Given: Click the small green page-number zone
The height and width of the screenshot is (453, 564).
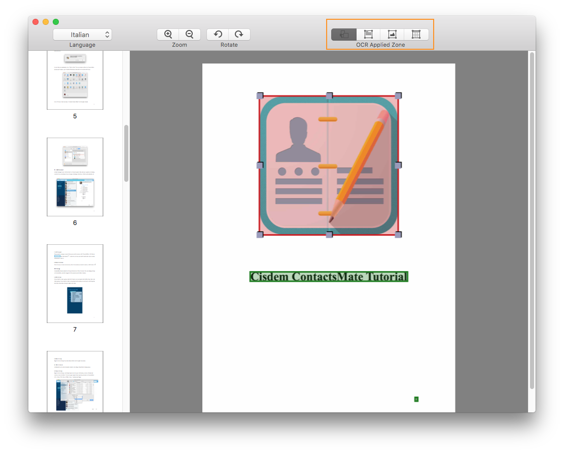Looking at the screenshot, I should click(416, 399).
